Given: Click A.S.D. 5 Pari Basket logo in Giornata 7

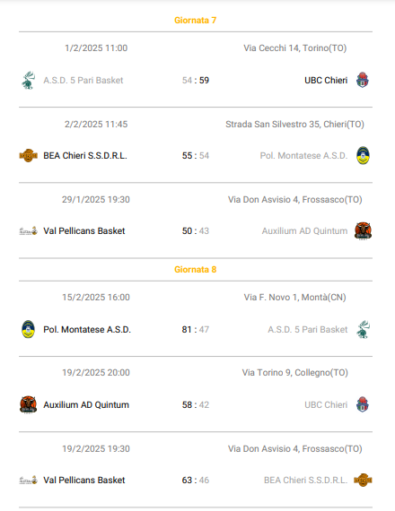Looking at the screenshot, I should click(29, 80).
